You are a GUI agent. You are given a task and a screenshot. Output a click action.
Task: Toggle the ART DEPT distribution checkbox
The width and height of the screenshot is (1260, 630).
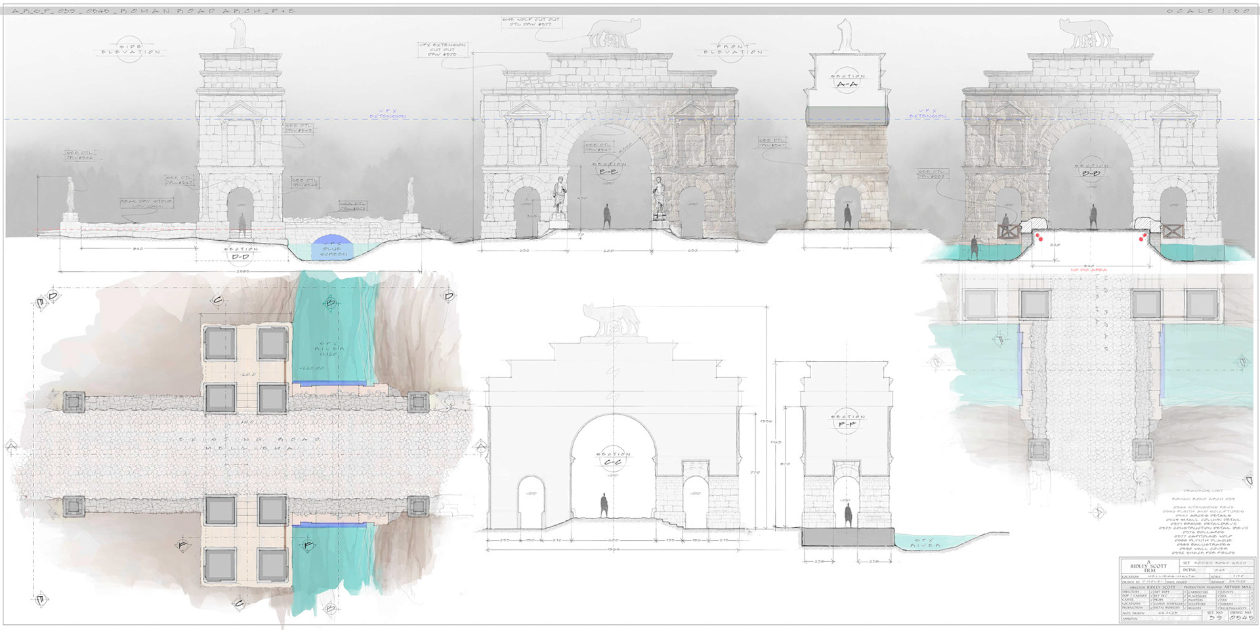[x=1185, y=592]
